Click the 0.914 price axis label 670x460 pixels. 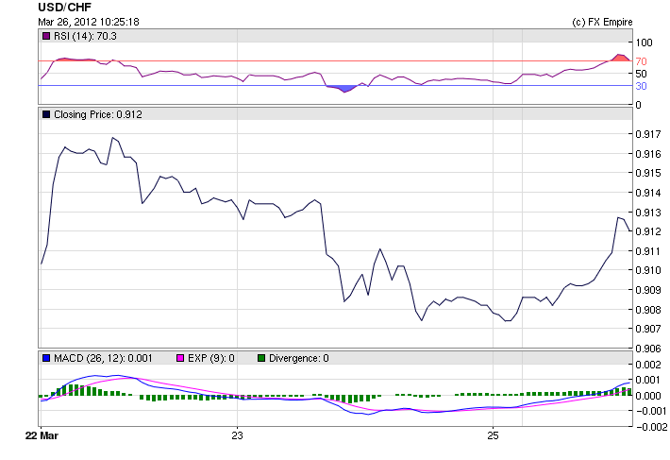click(x=648, y=193)
